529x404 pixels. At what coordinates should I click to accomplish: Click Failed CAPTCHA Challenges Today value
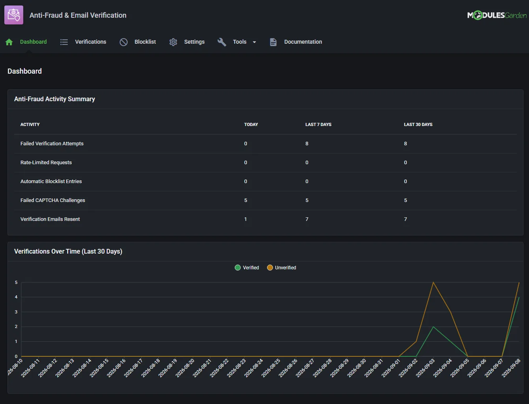(246, 200)
